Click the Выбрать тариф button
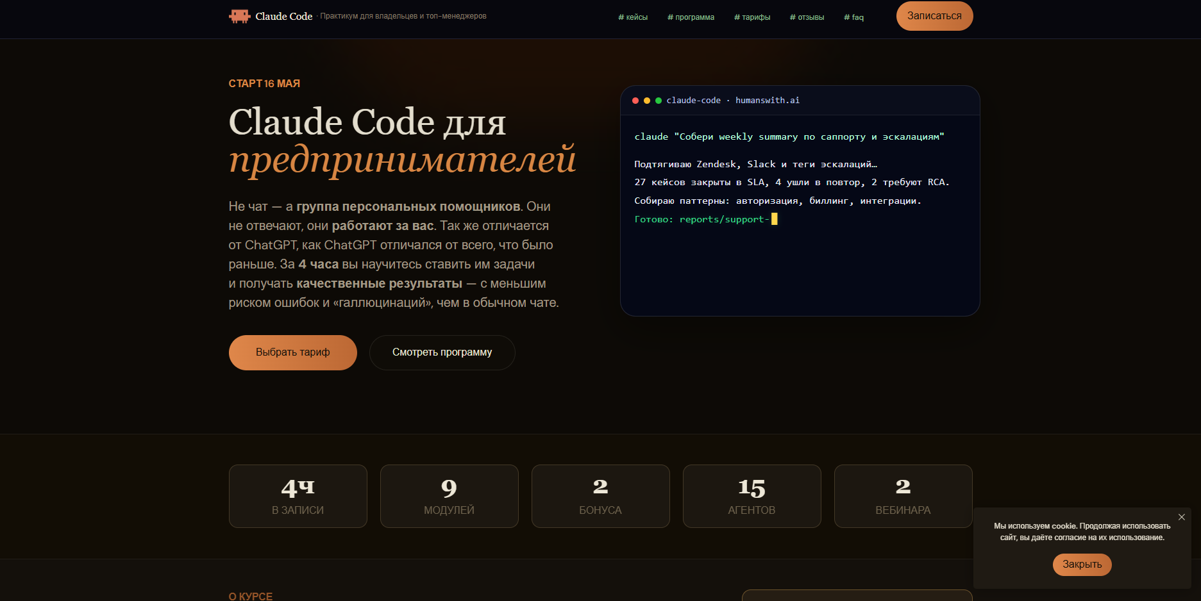This screenshot has height=601, width=1201. [x=293, y=352]
